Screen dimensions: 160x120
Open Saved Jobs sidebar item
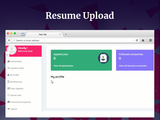pyautogui.click(x=14, y=95)
